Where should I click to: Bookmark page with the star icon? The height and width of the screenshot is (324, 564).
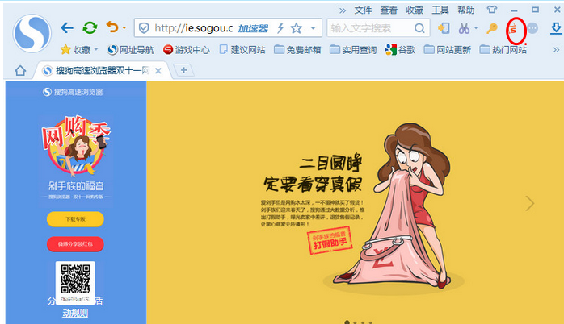297,28
